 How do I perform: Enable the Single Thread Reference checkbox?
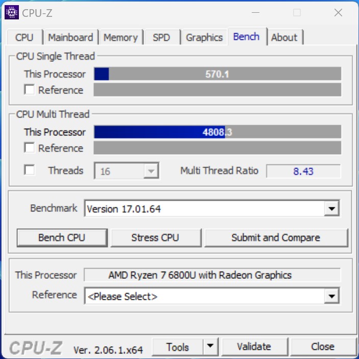[x=29, y=89]
